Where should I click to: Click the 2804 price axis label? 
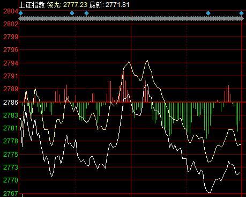[x=11, y=11]
